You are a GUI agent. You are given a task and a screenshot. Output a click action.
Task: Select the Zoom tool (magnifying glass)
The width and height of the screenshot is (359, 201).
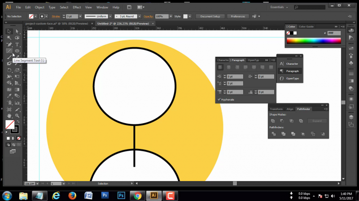click(x=17, y=115)
